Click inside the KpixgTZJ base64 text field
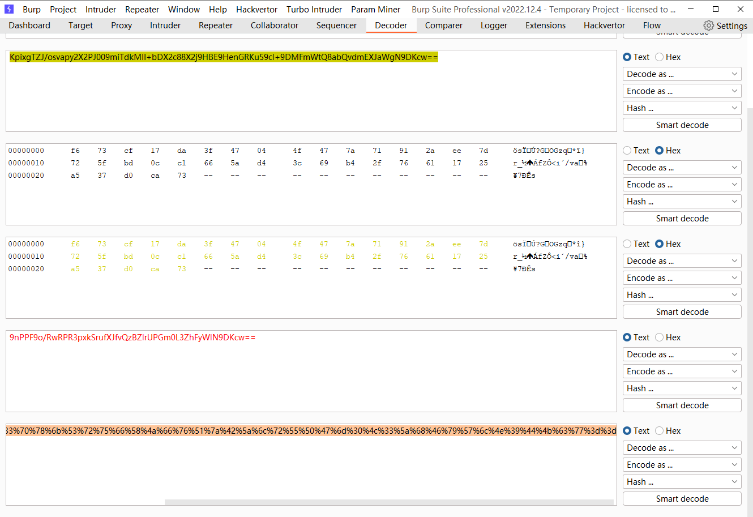Screen dimensions: 753x517 point(311,91)
